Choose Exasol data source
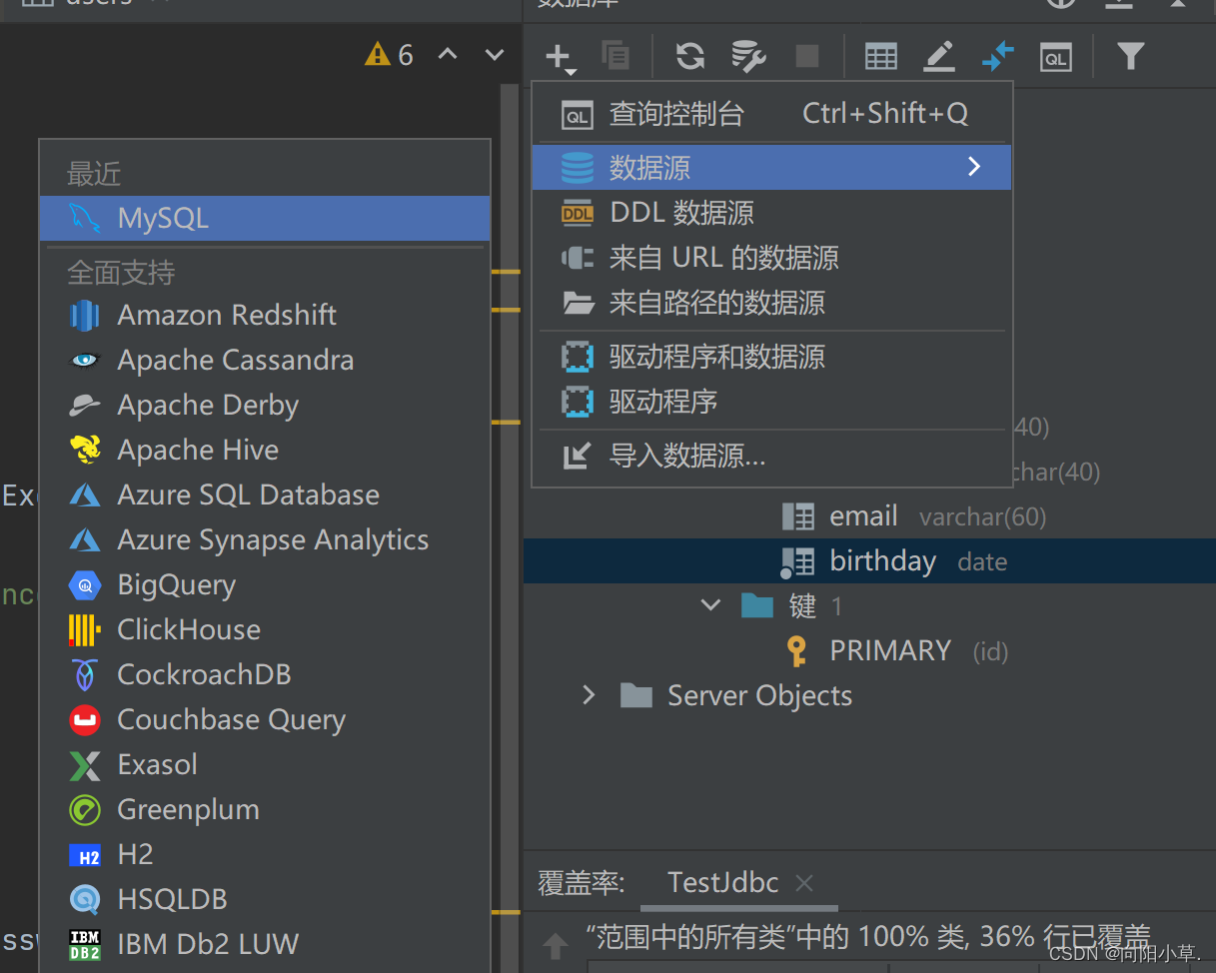The width and height of the screenshot is (1216, 973). (x=265, y=764)
